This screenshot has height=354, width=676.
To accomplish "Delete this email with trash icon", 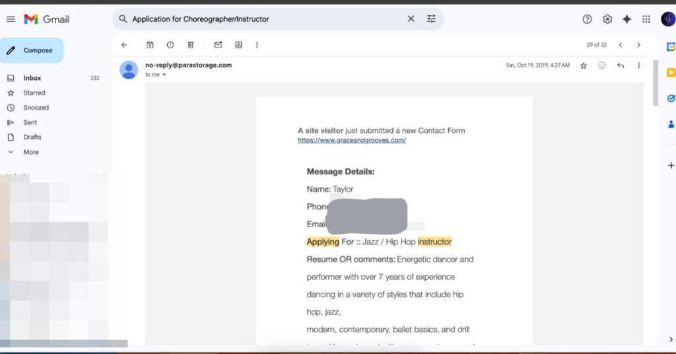I will [191, 45].
